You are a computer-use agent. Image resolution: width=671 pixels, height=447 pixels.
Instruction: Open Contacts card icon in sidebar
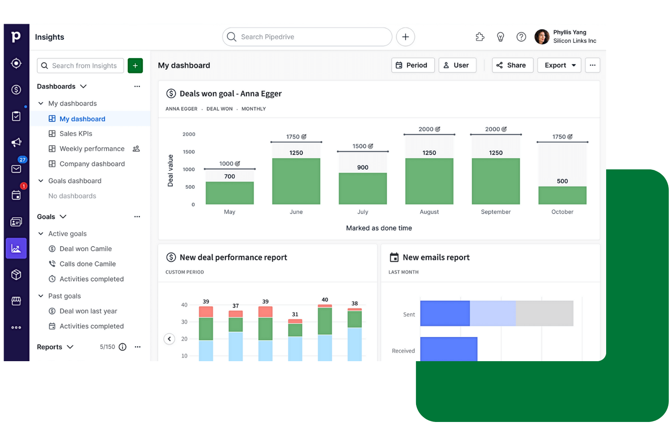coord(16,222)
